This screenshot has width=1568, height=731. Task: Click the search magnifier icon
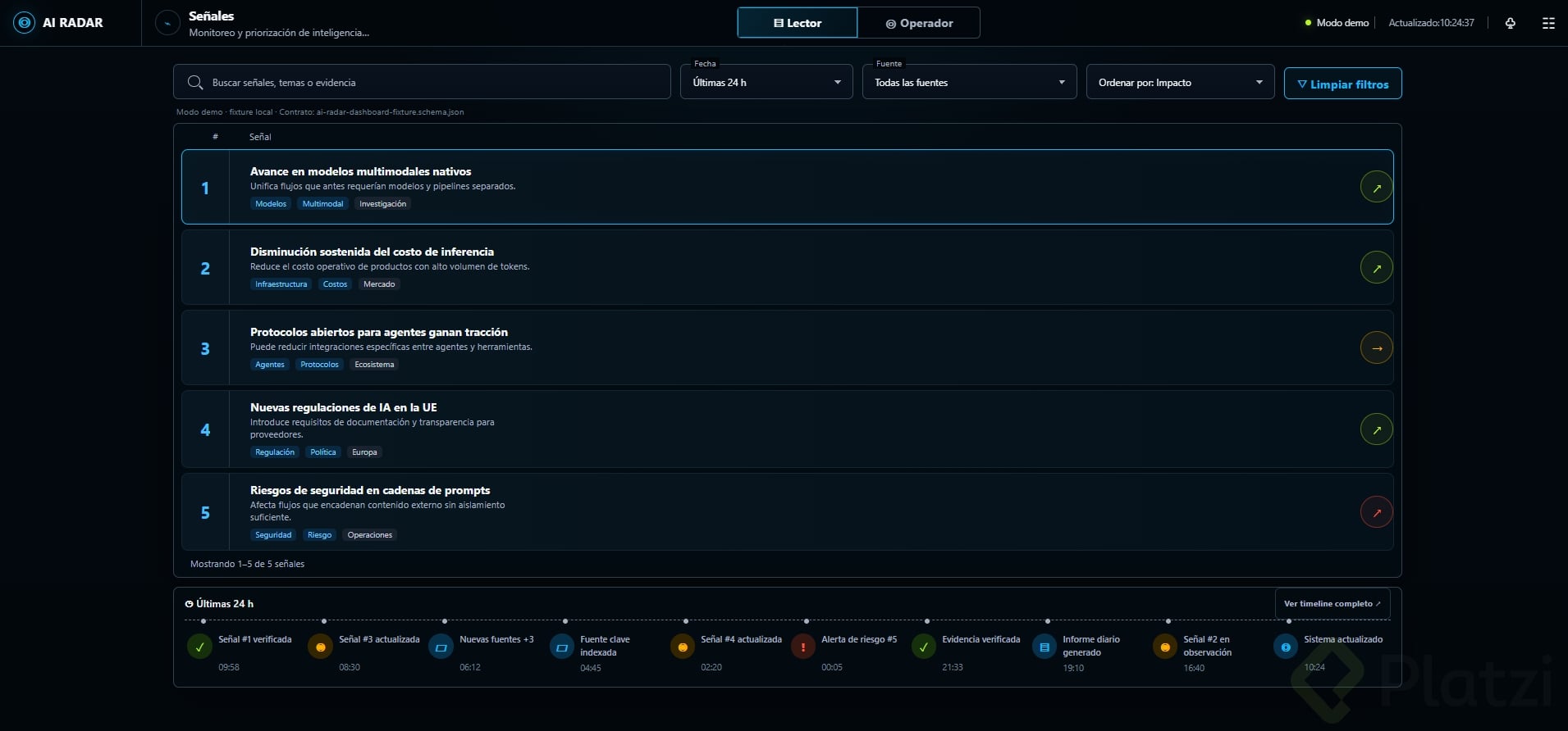(x=195, y=82)
